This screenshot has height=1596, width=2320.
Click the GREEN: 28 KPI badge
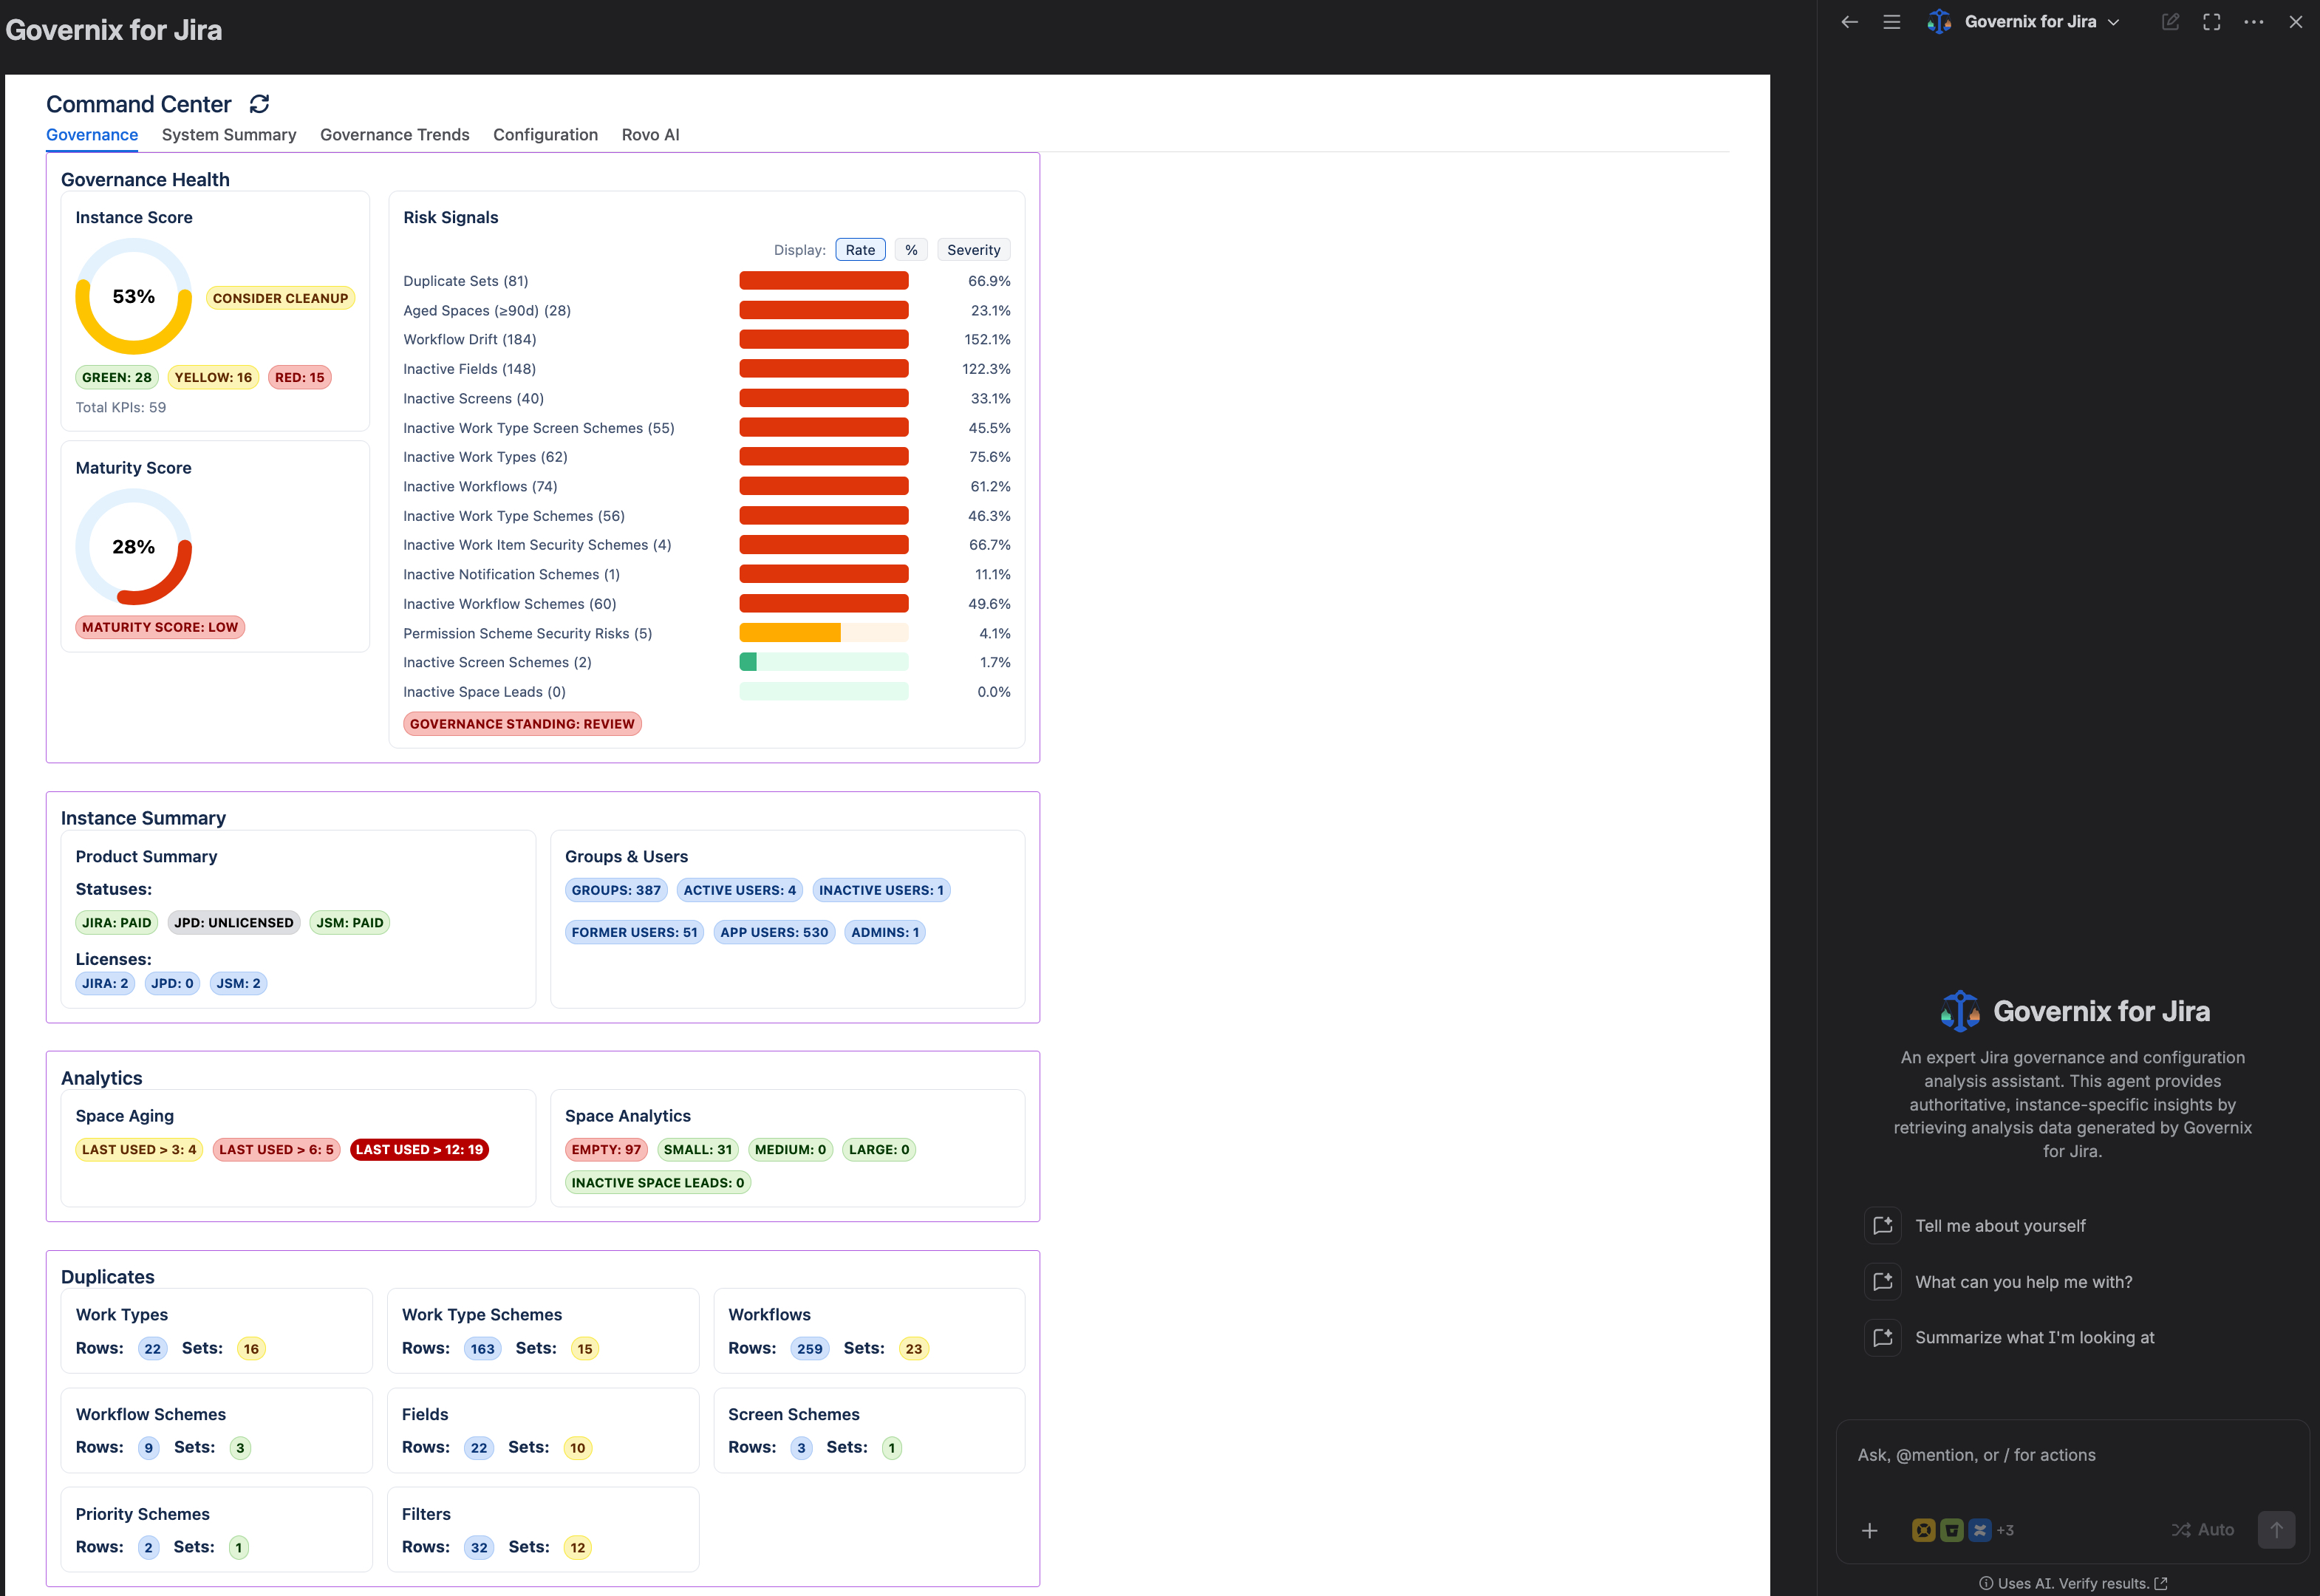tap(117, 377)
